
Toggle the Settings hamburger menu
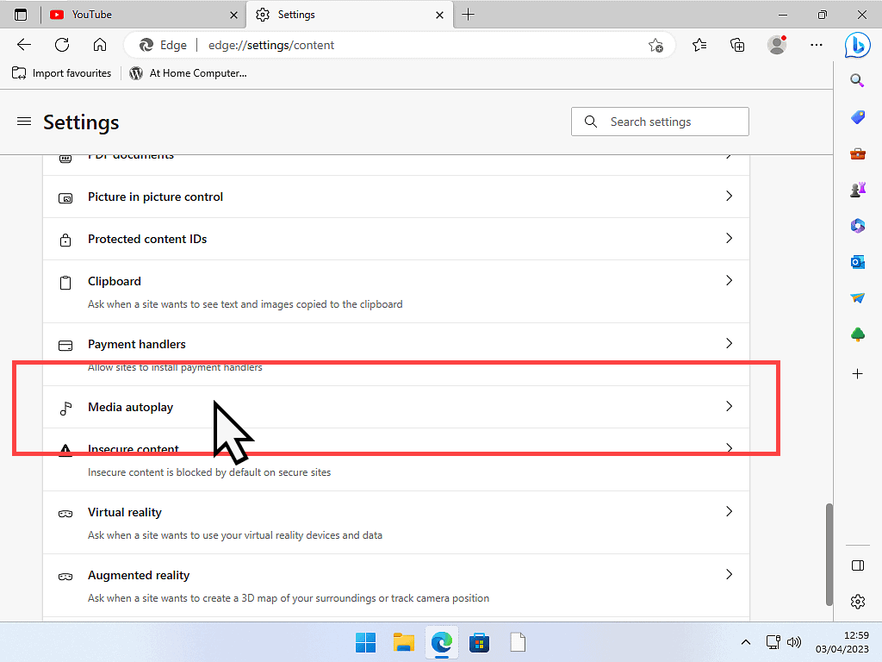(x=24, y=122)
